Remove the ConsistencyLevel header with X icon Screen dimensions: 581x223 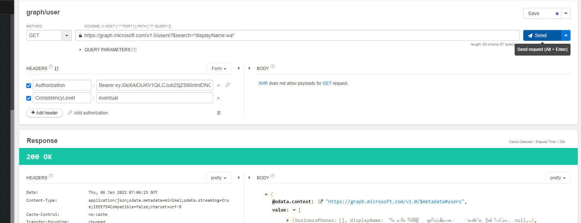[218, 98]
